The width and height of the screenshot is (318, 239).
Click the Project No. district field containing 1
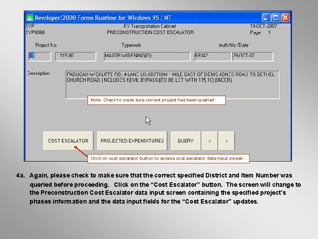[40, 56]
